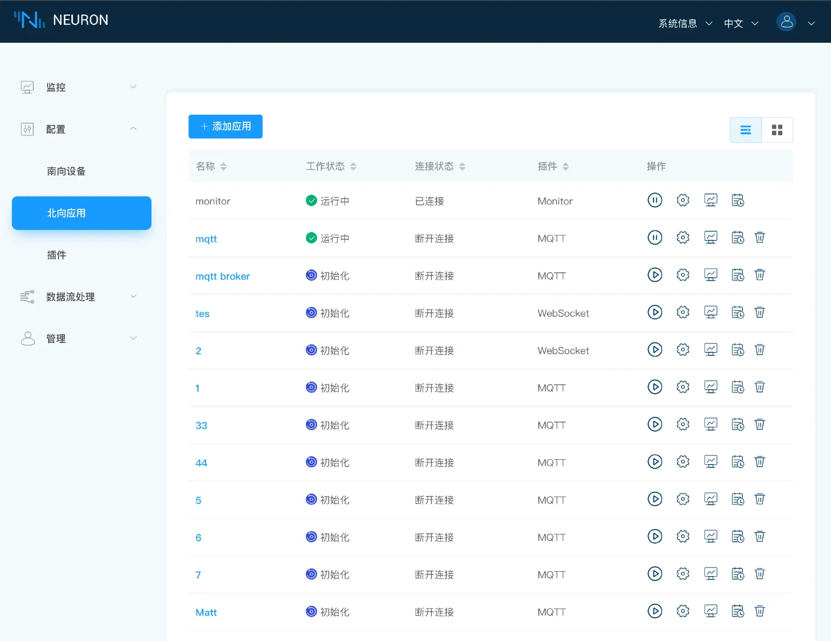The height and width of the screenshot is (641, 831).
Task: Open 南向设备 in the sidebar
Action: click(66, 171)
